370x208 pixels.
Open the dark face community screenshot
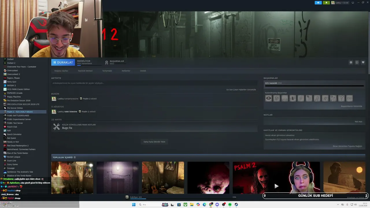(x=208, y=178)
